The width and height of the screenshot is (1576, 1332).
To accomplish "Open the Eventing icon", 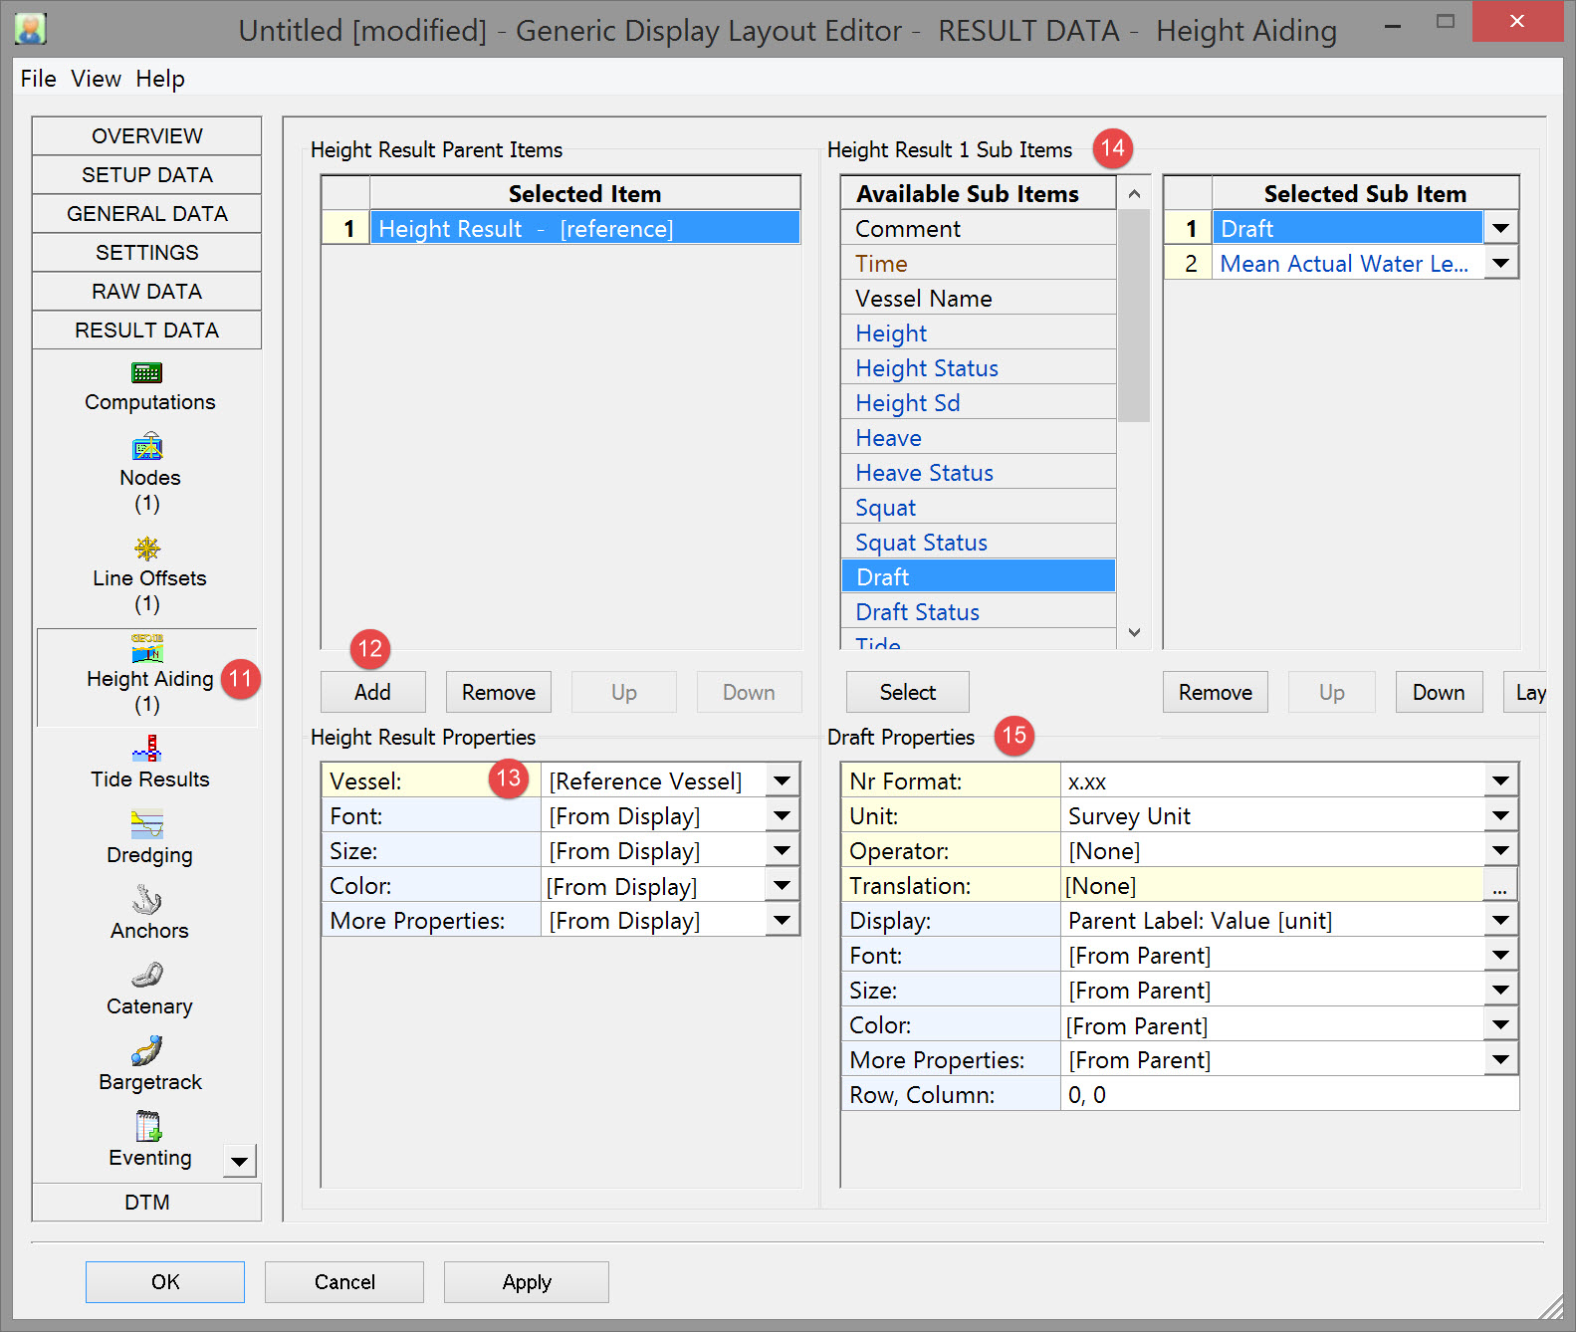I will tap(147, 1127).
